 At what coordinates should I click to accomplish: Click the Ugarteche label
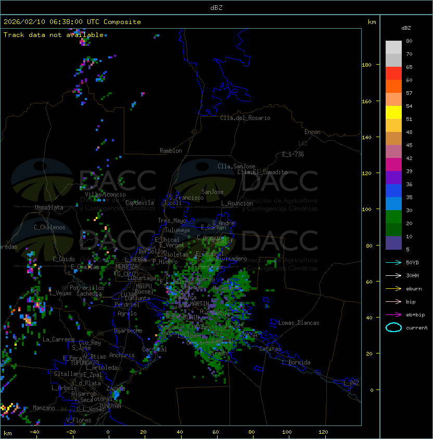(129, 331)
